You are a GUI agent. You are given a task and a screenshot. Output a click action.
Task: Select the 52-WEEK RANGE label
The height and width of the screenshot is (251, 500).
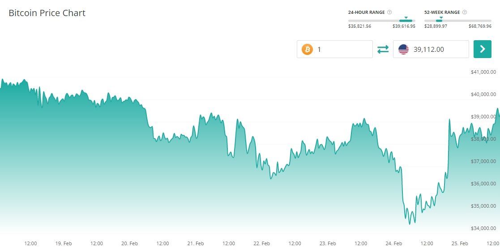point(442,13)
